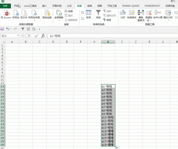Screen dimensions: 178x149
Task: Open the Connections (连接) button
Action: click(x=69, y=11)
